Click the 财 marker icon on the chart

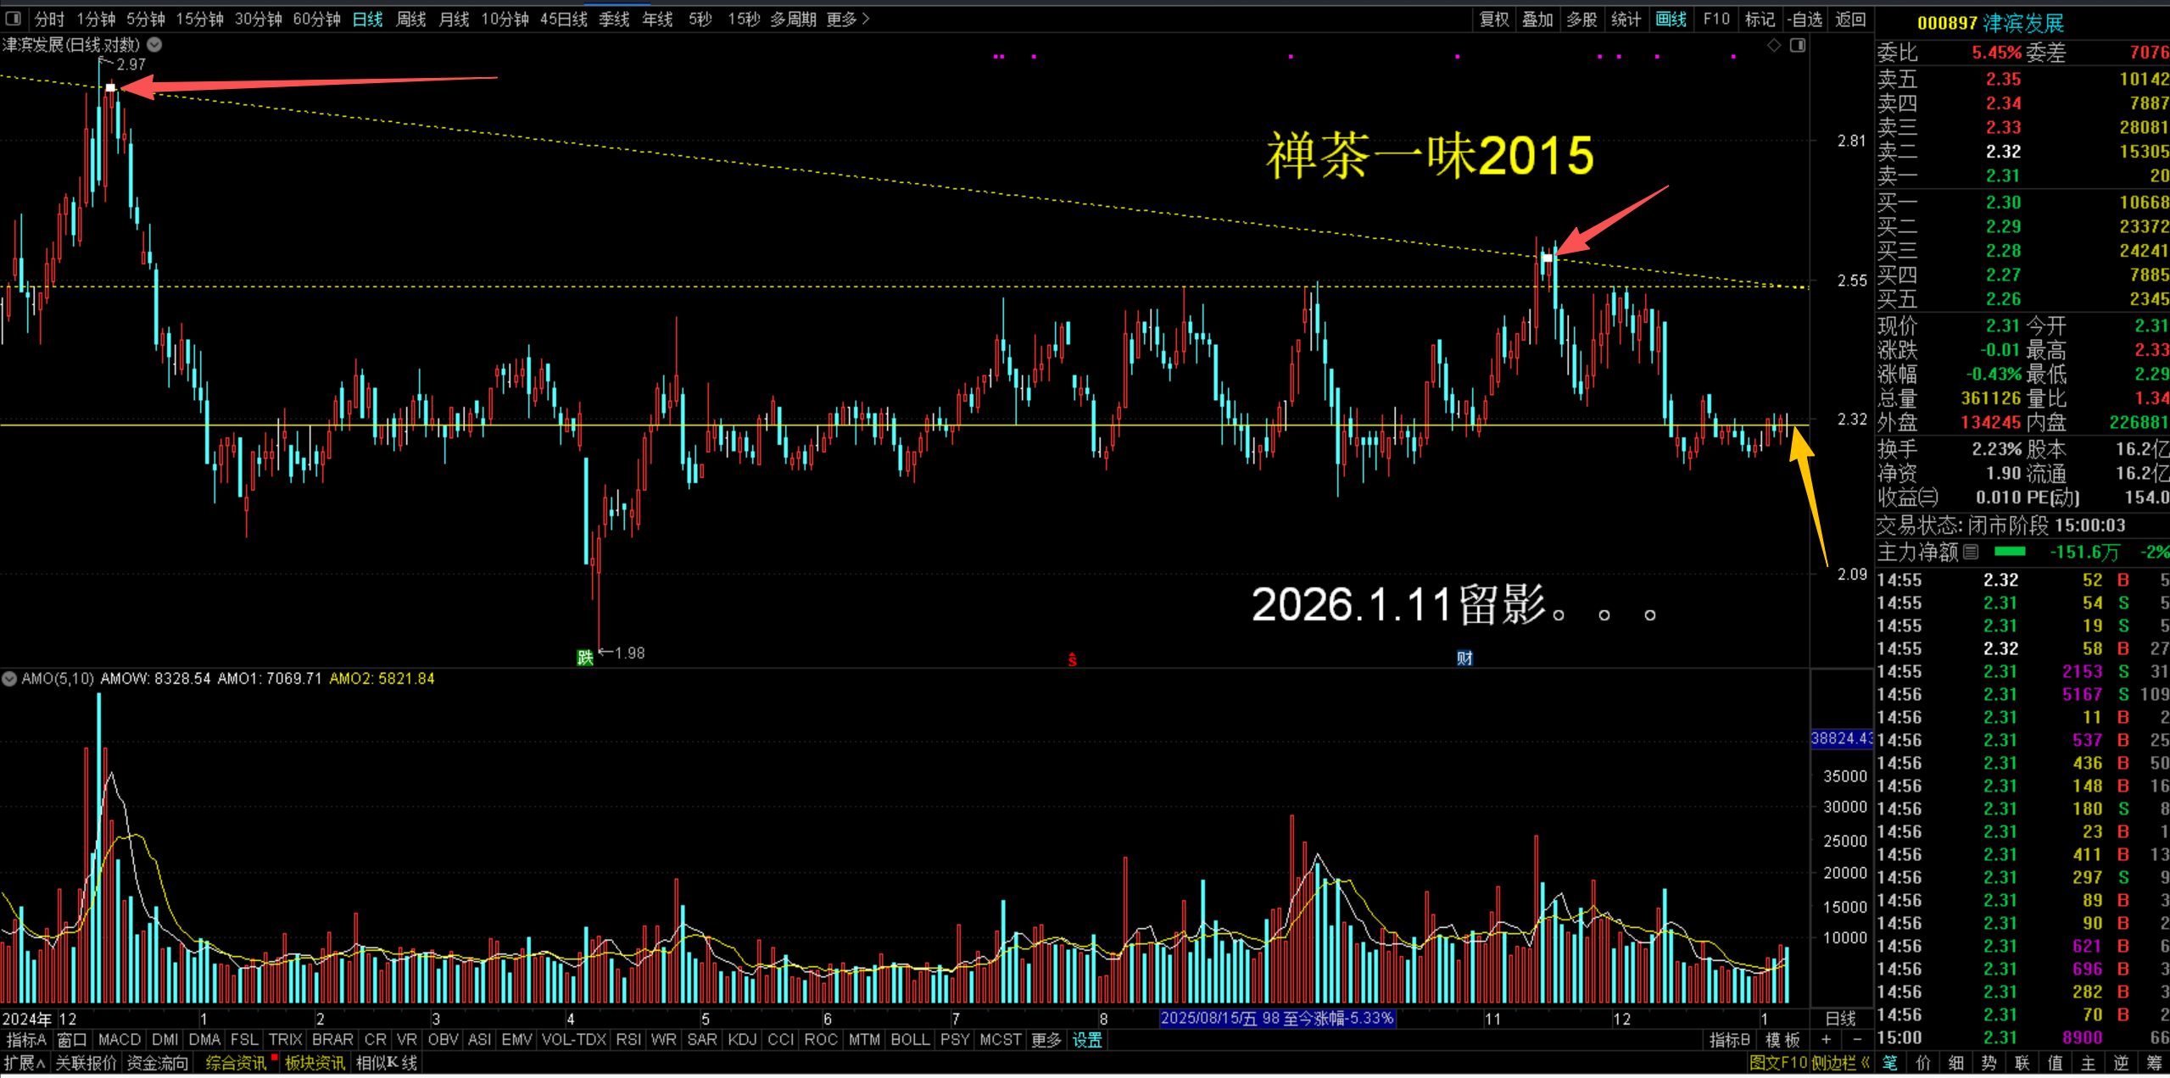(x=1464, y=658)
